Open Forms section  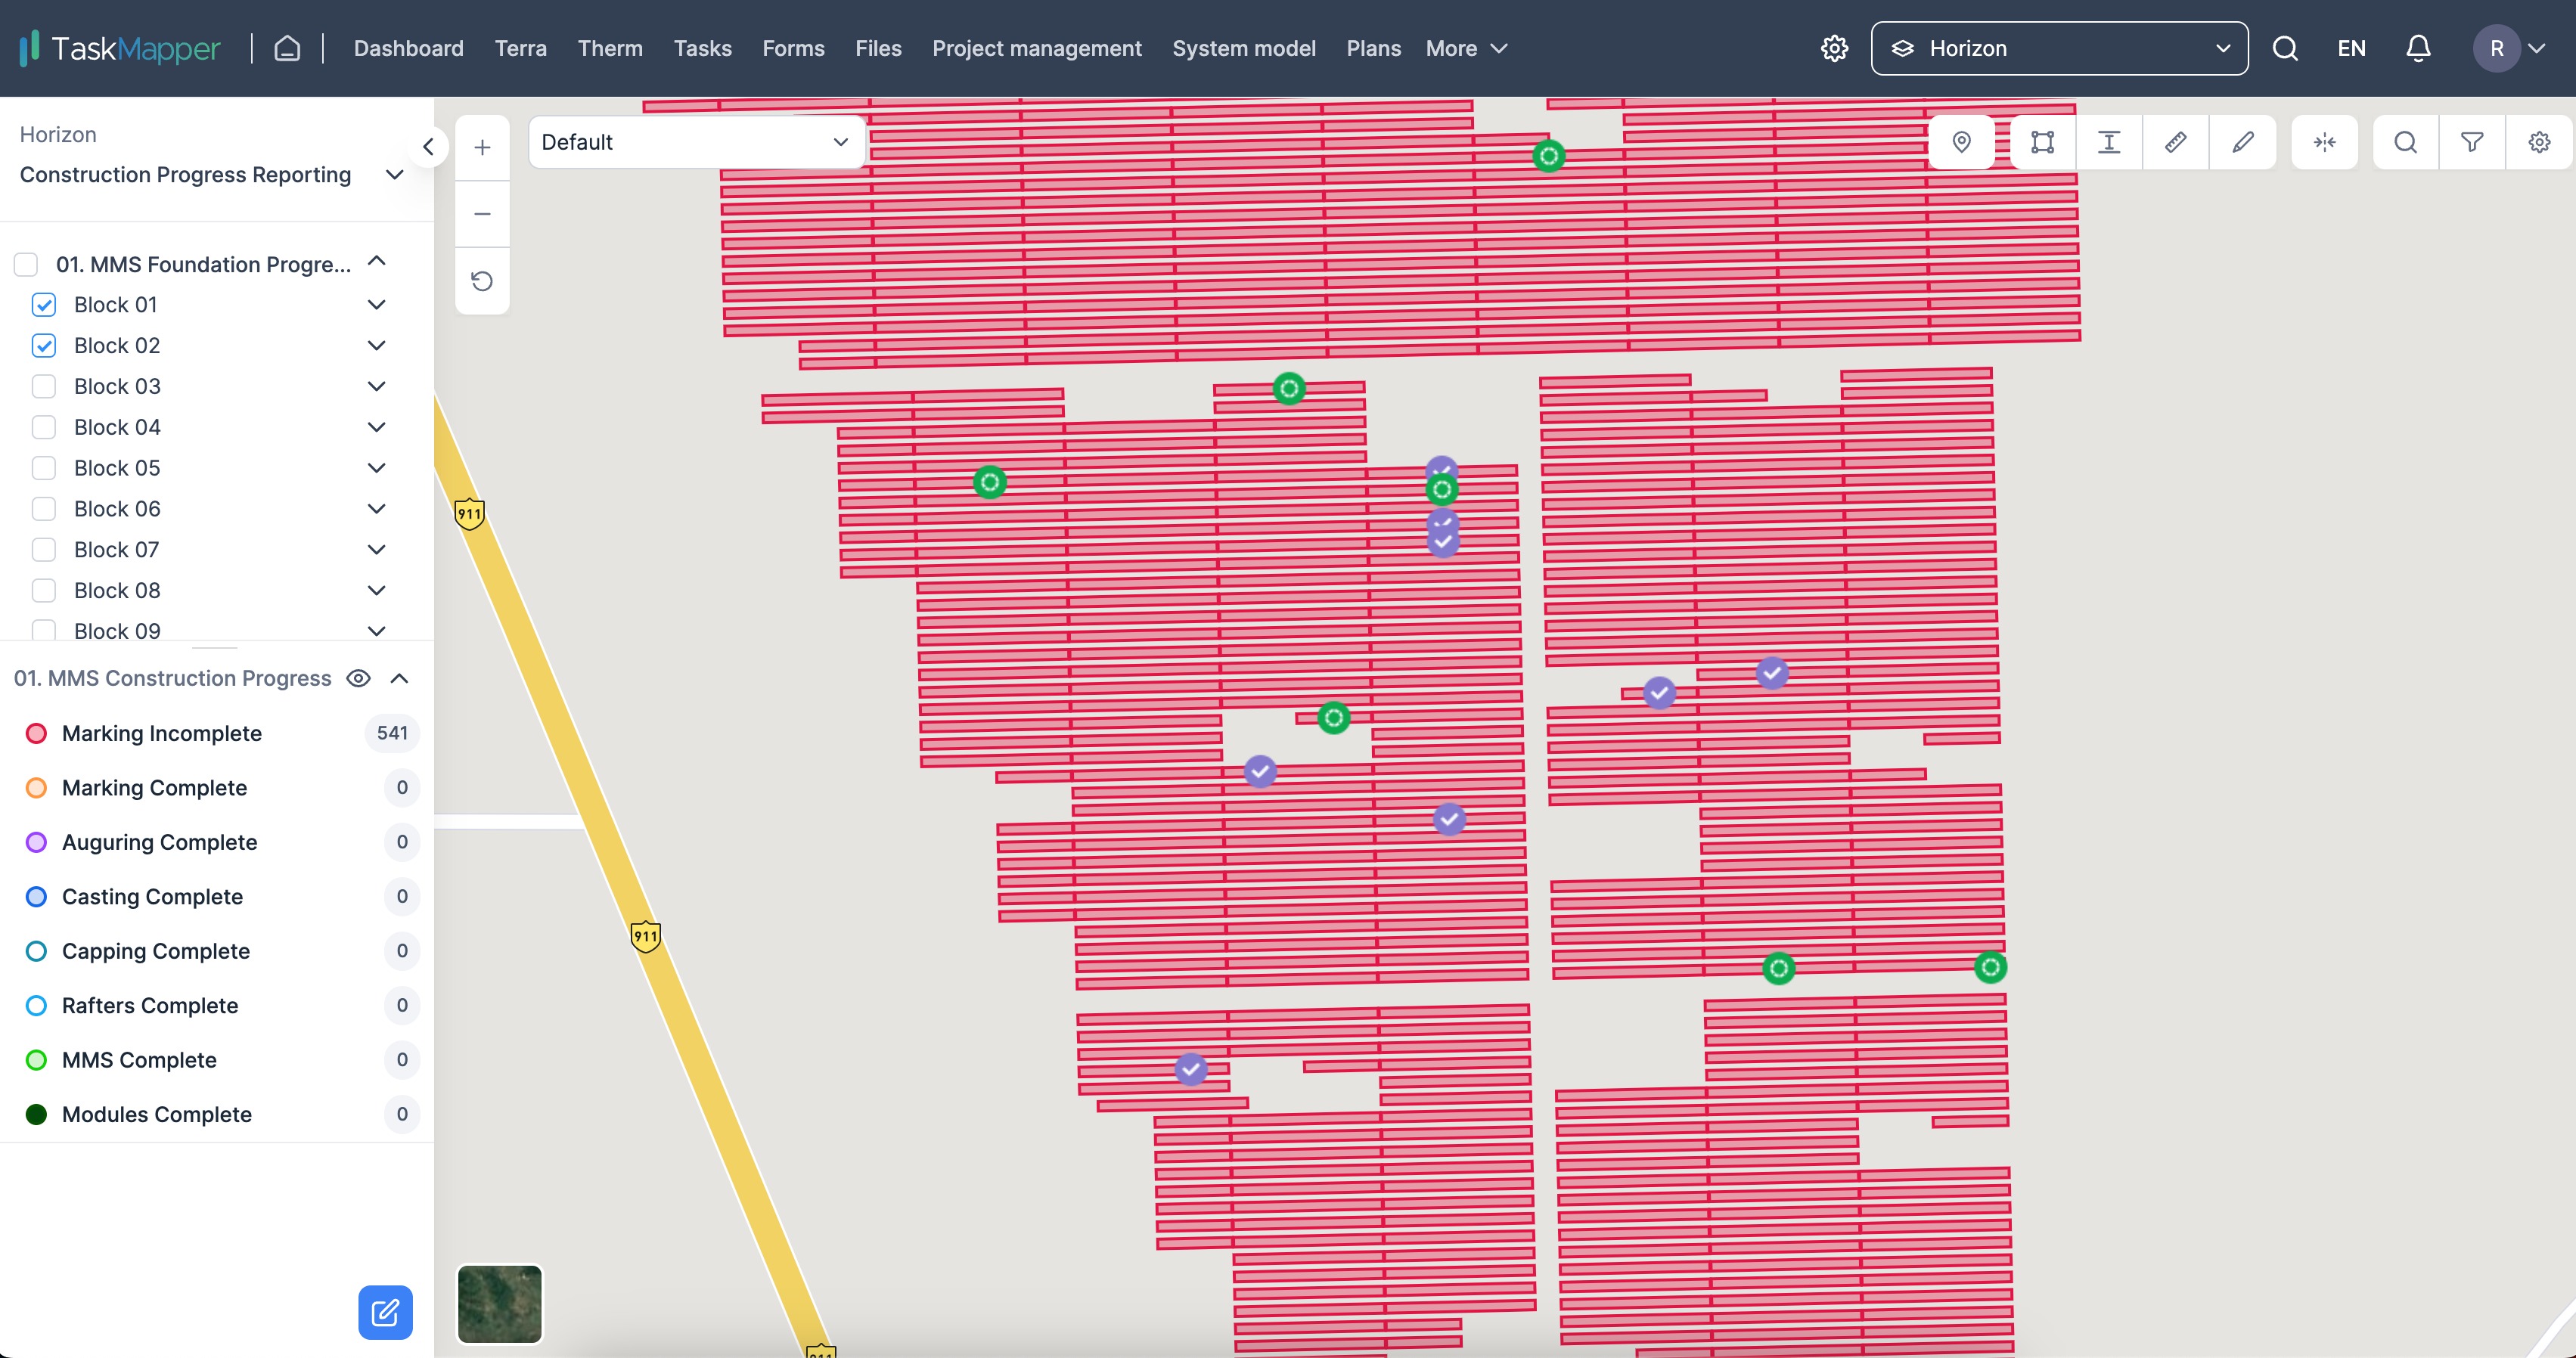coord(793,48)
